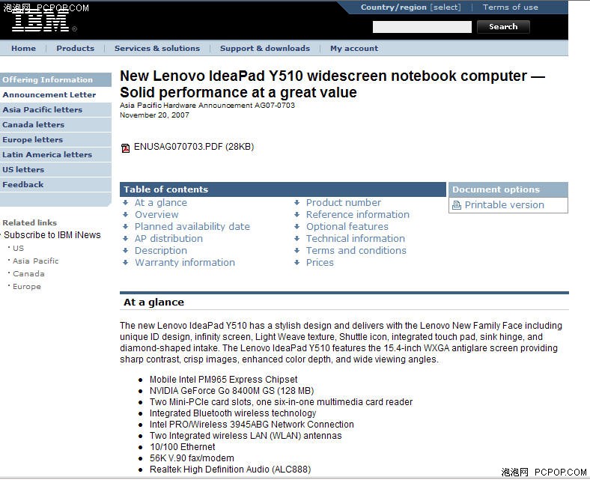
Task: Click the Offering Information sidebar header
Action: pyautogui.click(x=55, y=80)
